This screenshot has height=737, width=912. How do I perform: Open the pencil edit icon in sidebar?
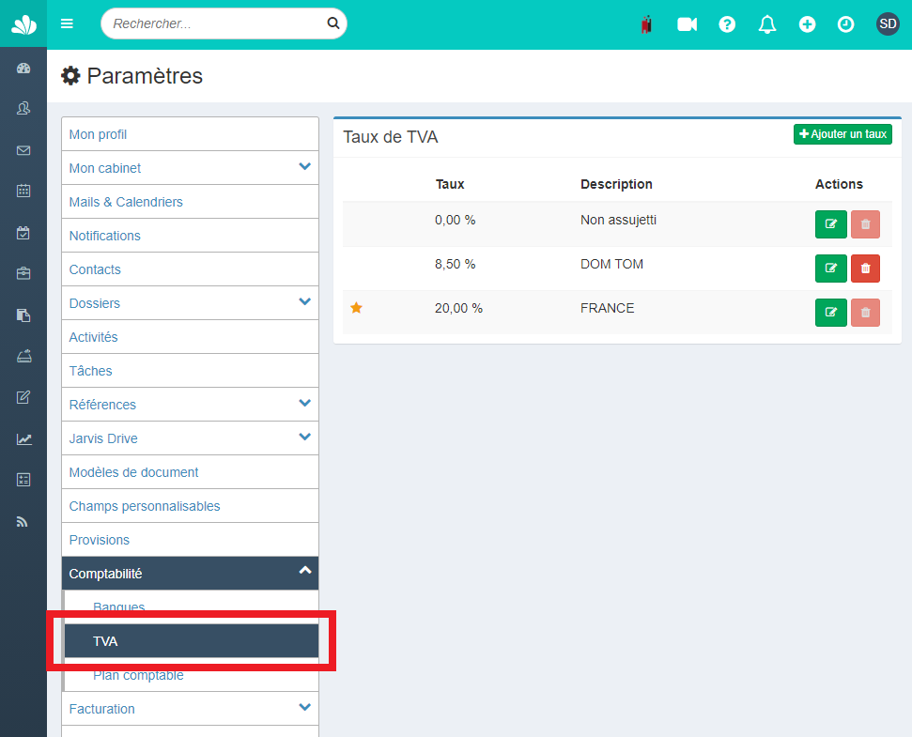coord(23,397)
